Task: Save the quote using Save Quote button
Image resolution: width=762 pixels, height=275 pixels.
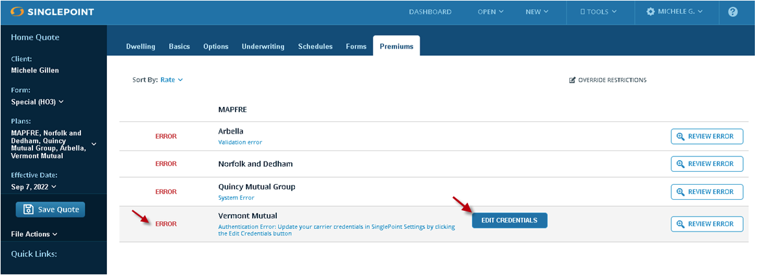Action: click(50, 209)
